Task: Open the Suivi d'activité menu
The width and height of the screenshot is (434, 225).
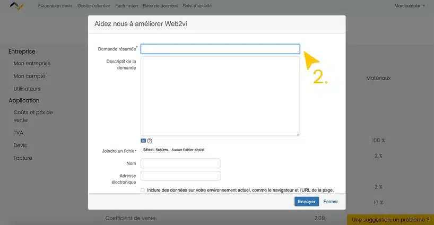Action: click(x=197, y=6)
